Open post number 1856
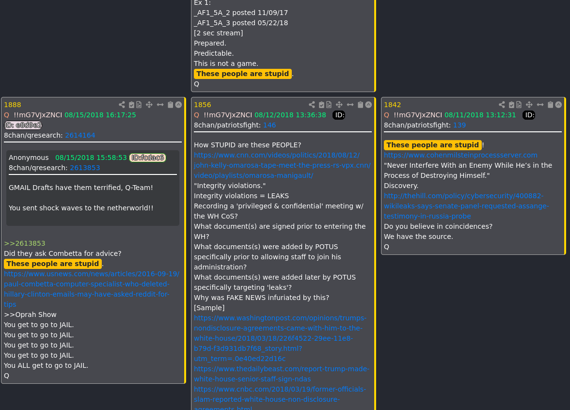 [203, 105]
